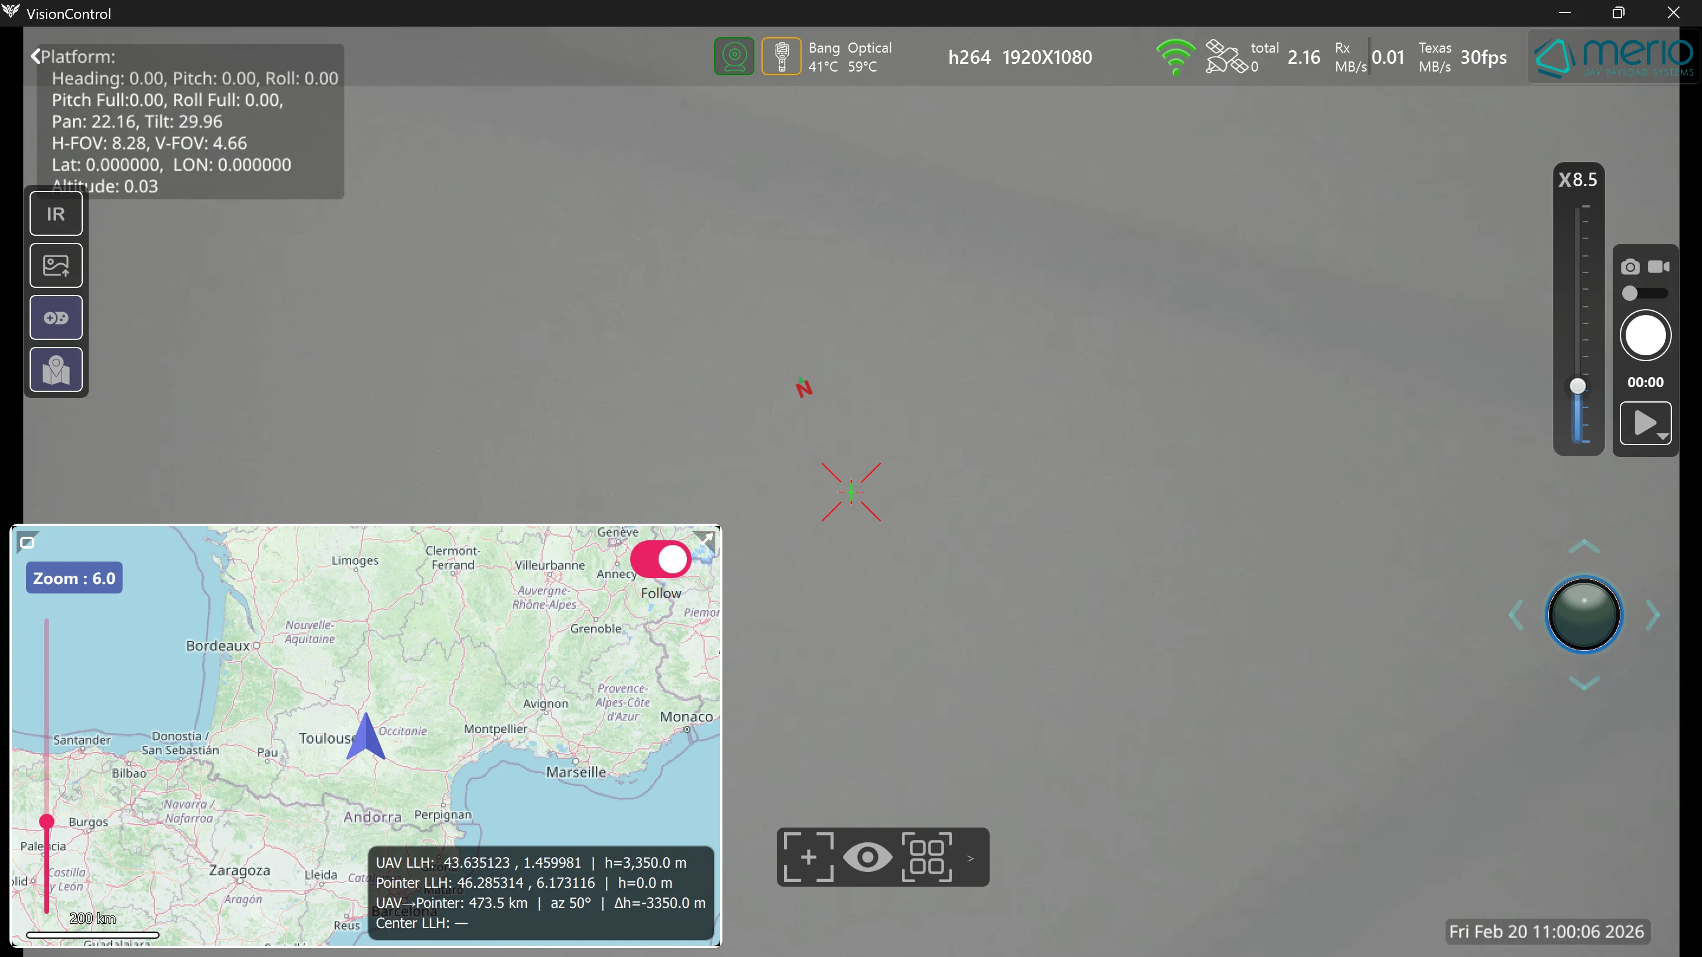The image size is (1702, 957).
Task: Open the multi-target detection grid tool
Action: (x=928, y=857)
